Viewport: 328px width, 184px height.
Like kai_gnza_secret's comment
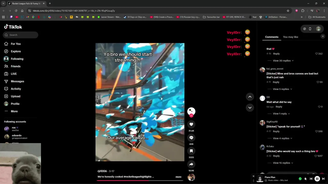pyautogui.click(x=318, y=82)
